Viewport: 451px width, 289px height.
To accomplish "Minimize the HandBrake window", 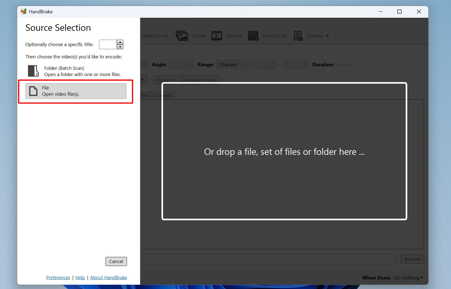I will (x=381, y=12).
